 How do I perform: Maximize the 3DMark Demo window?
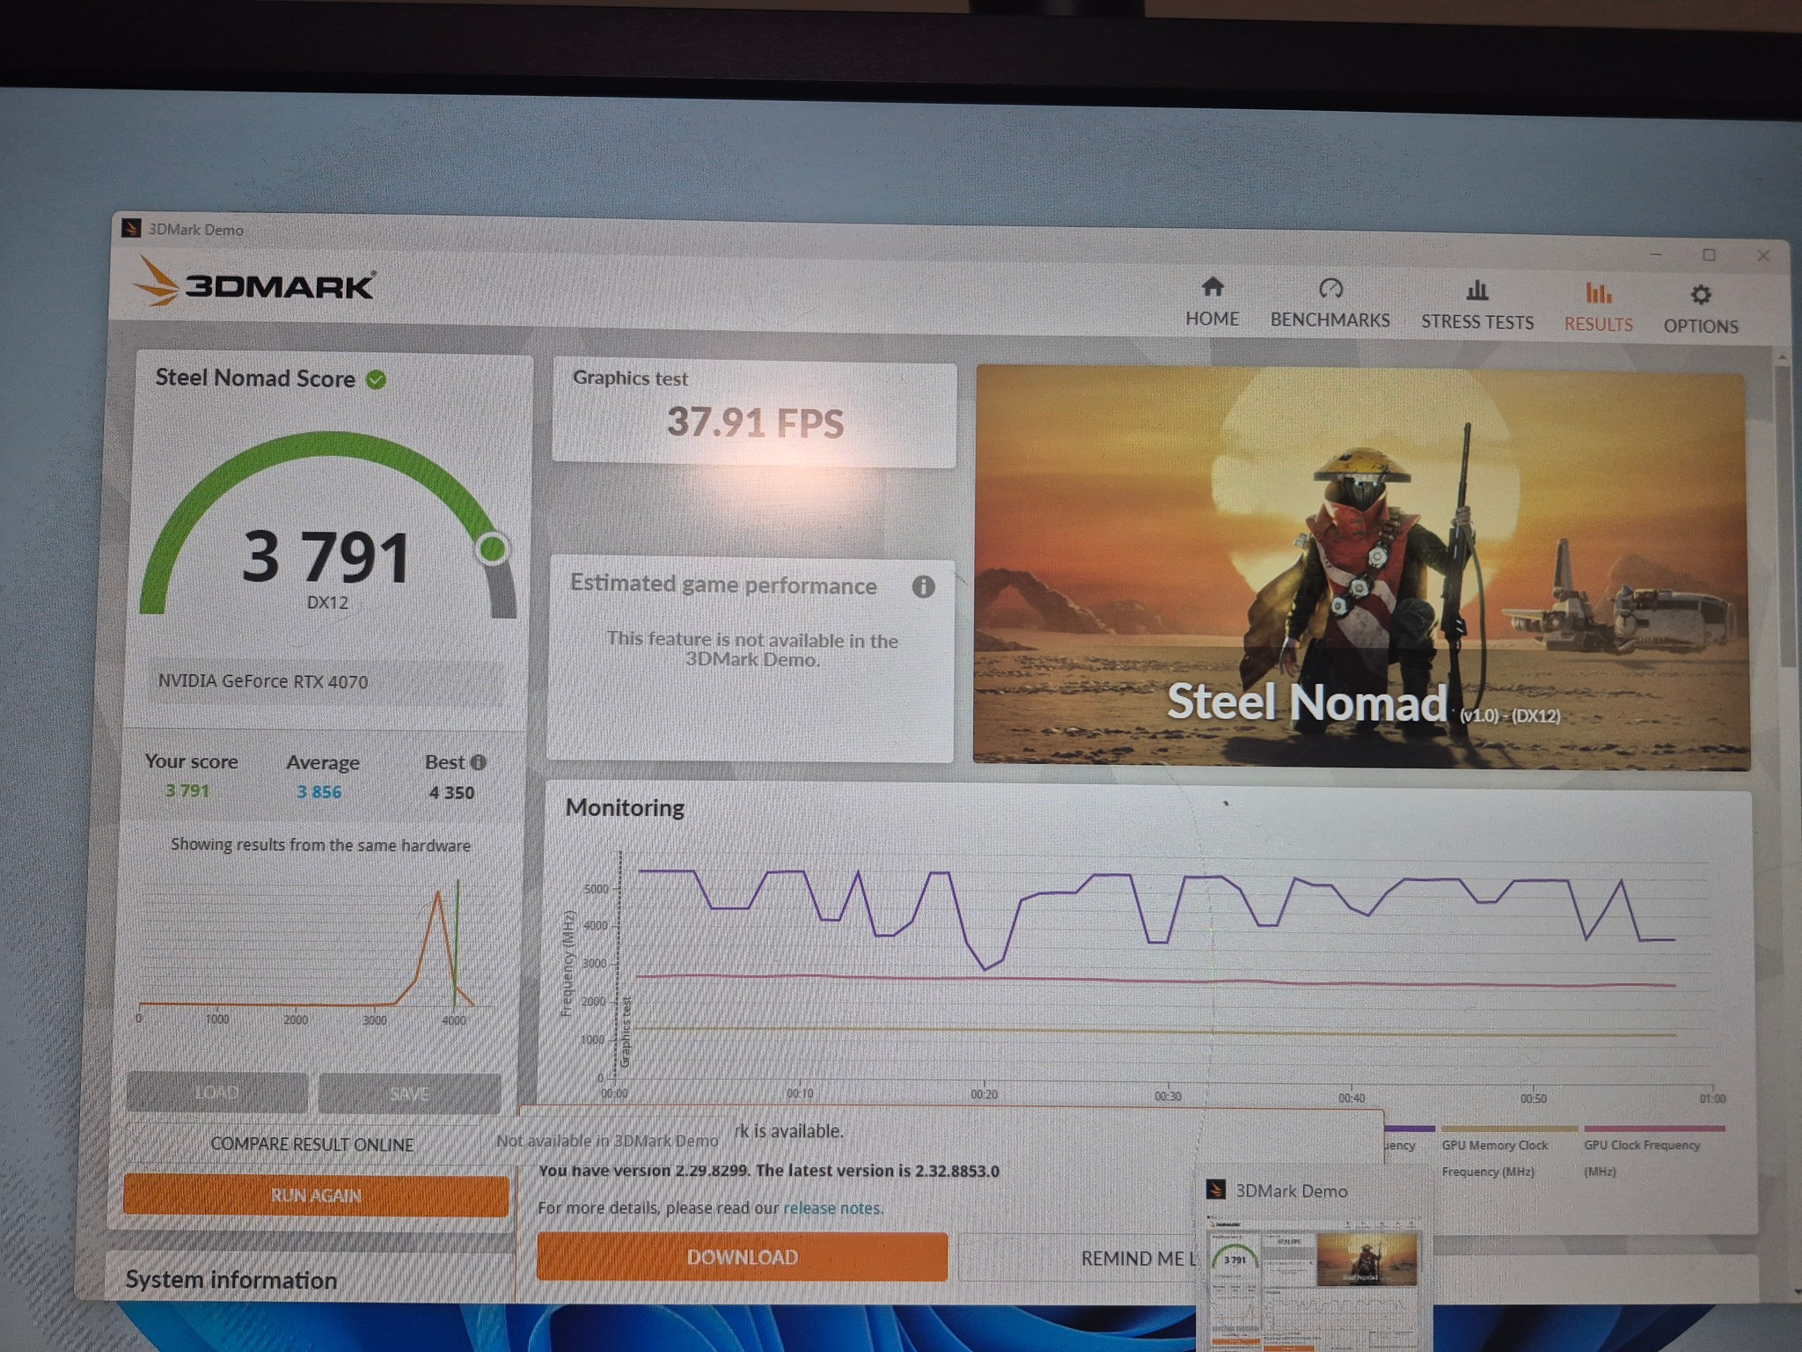(1709, 254)
